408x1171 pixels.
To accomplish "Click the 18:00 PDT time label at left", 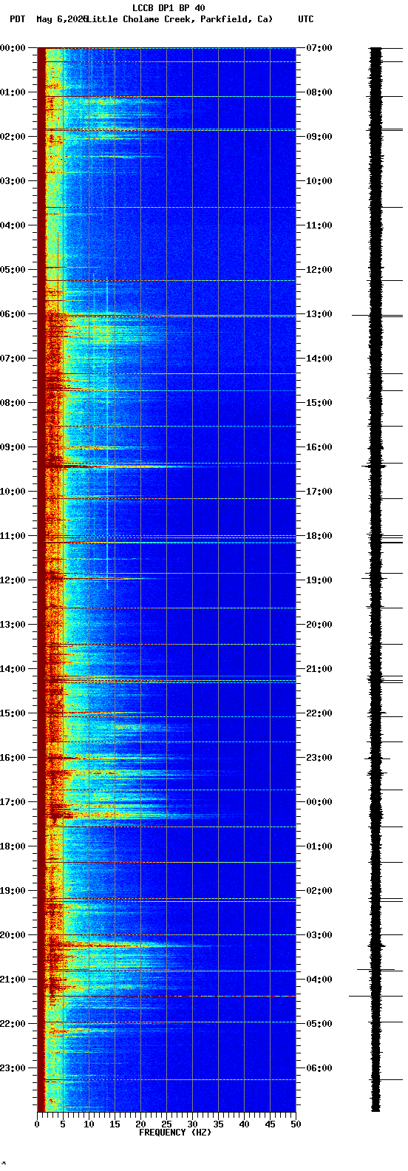I will pyautogui.click(x=13, y=846).
